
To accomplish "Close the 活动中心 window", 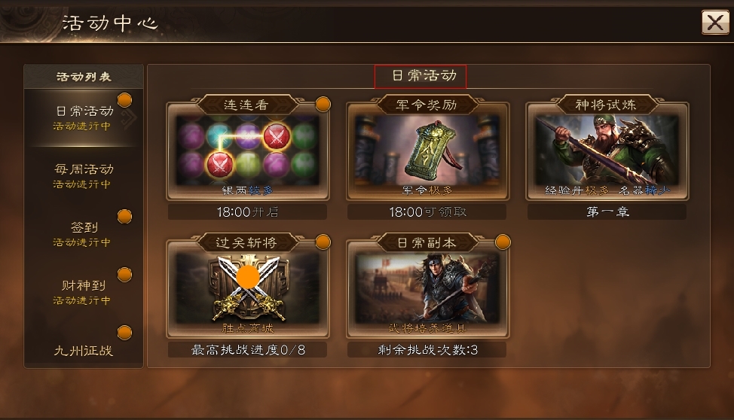I will click(715, 22).
